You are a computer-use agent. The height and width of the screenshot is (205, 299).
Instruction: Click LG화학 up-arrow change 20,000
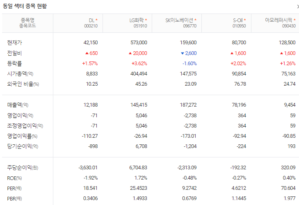click(138, 53)
